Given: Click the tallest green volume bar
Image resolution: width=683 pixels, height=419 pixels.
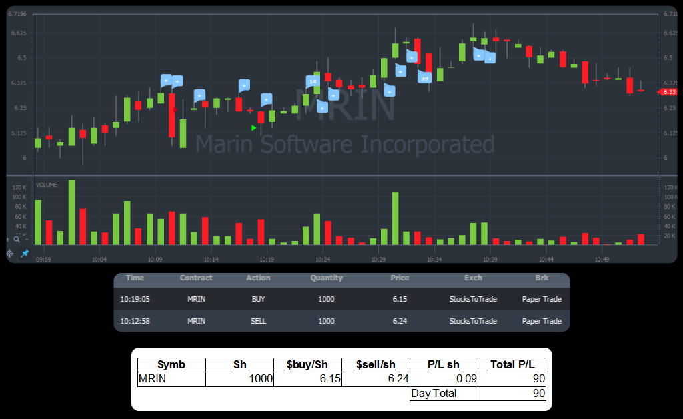Looking at the screenshot, I should coord(71,212).
